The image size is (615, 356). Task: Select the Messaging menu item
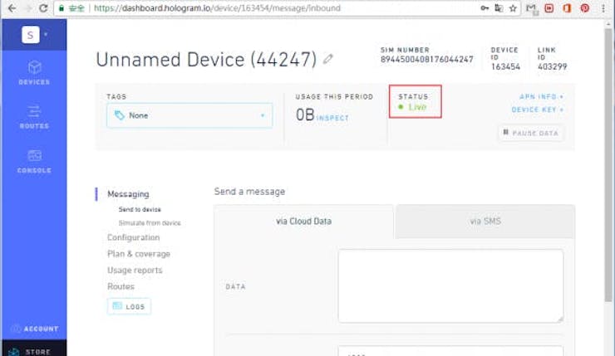tap(128, 194)
